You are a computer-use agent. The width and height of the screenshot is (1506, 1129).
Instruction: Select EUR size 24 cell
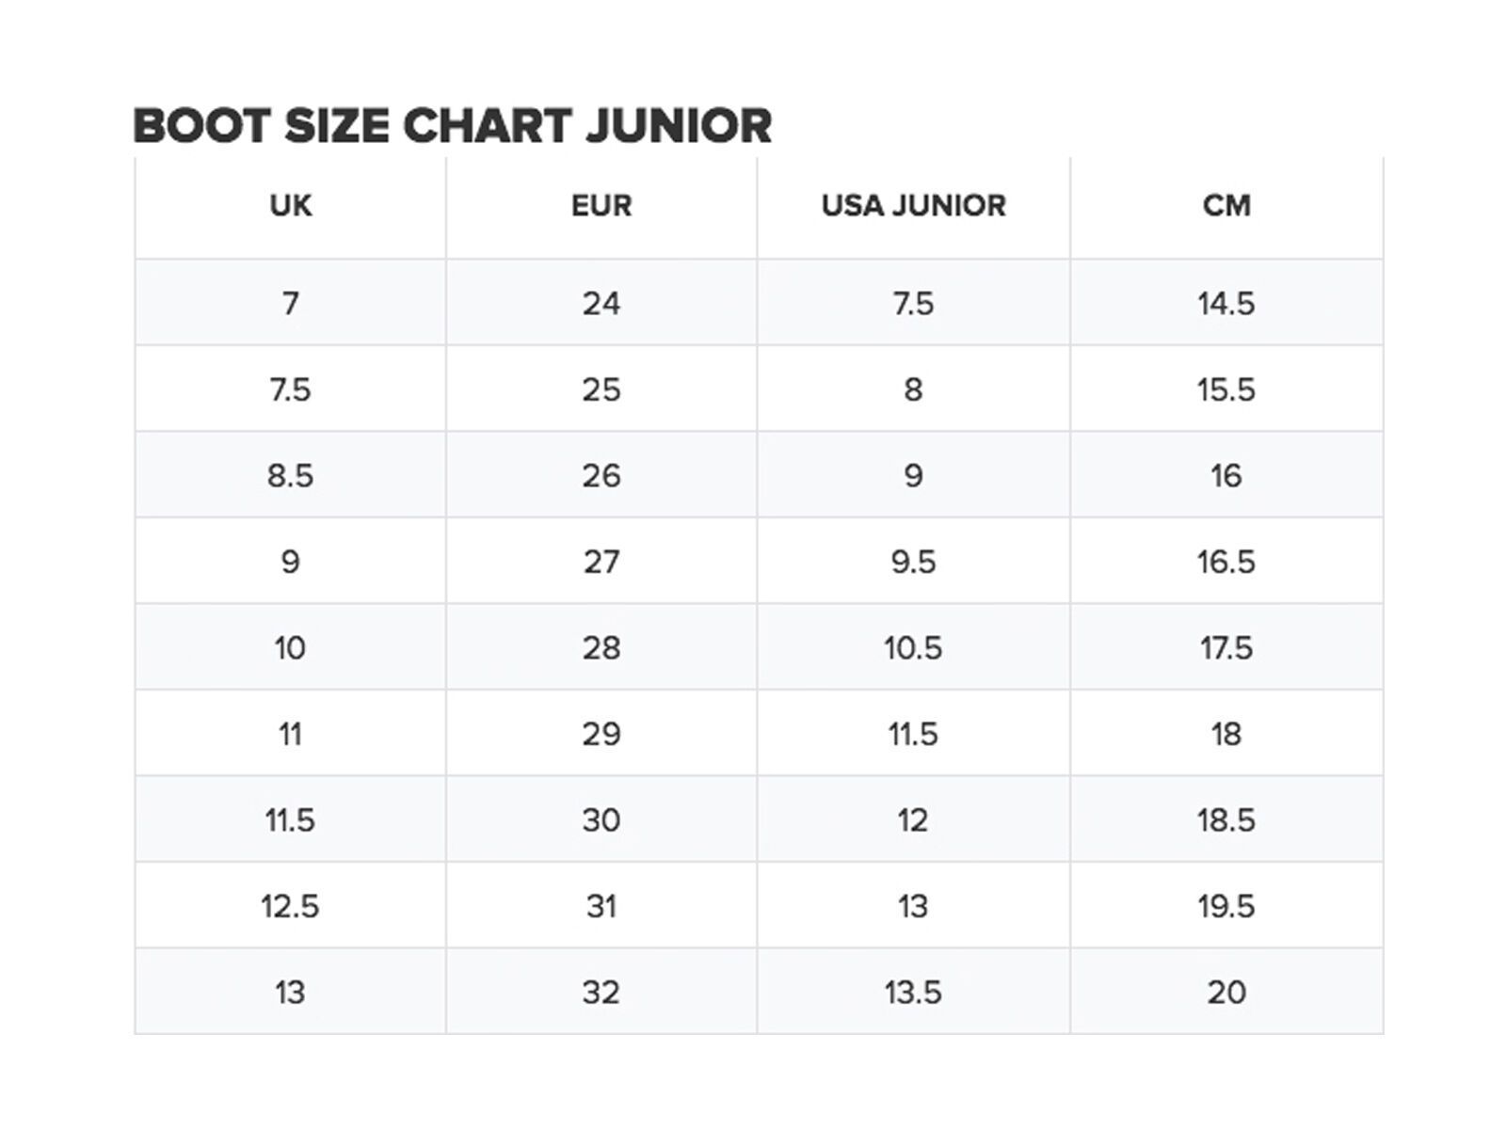pos(601,304)
